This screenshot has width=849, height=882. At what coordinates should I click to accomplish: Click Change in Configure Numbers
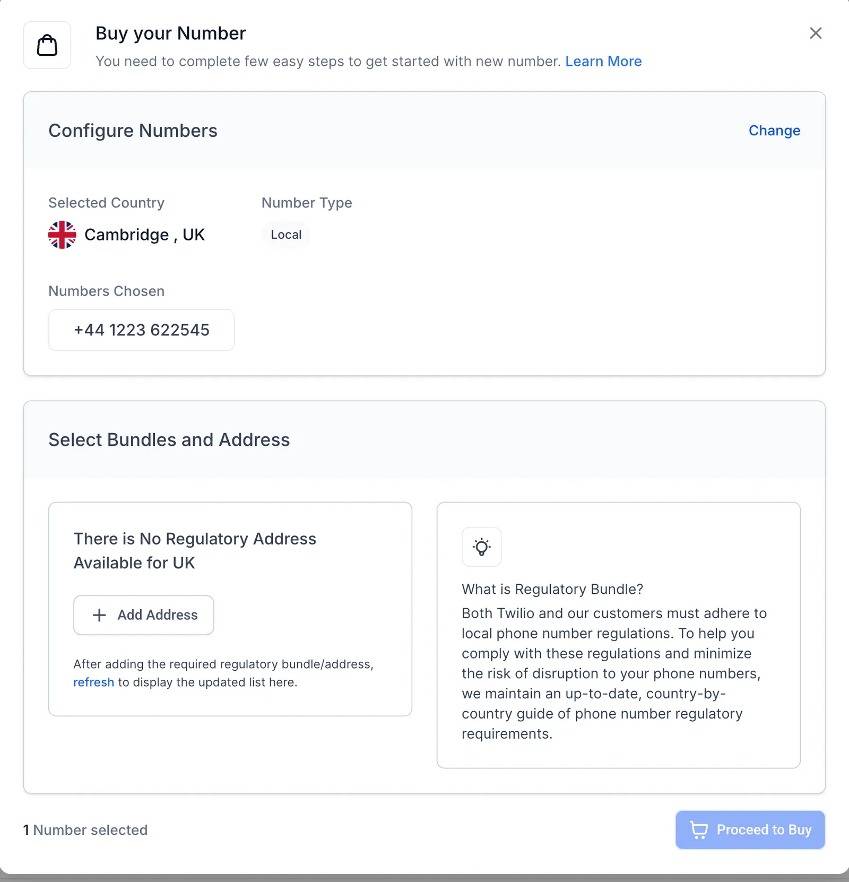pyautogui.click(x=774, y=131)
